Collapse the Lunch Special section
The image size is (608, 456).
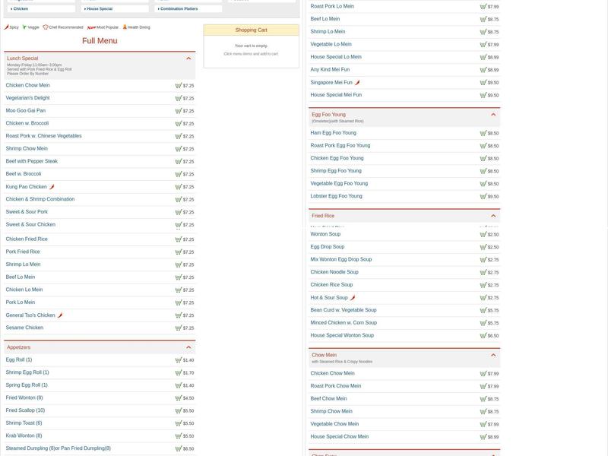tap(188, 59)
